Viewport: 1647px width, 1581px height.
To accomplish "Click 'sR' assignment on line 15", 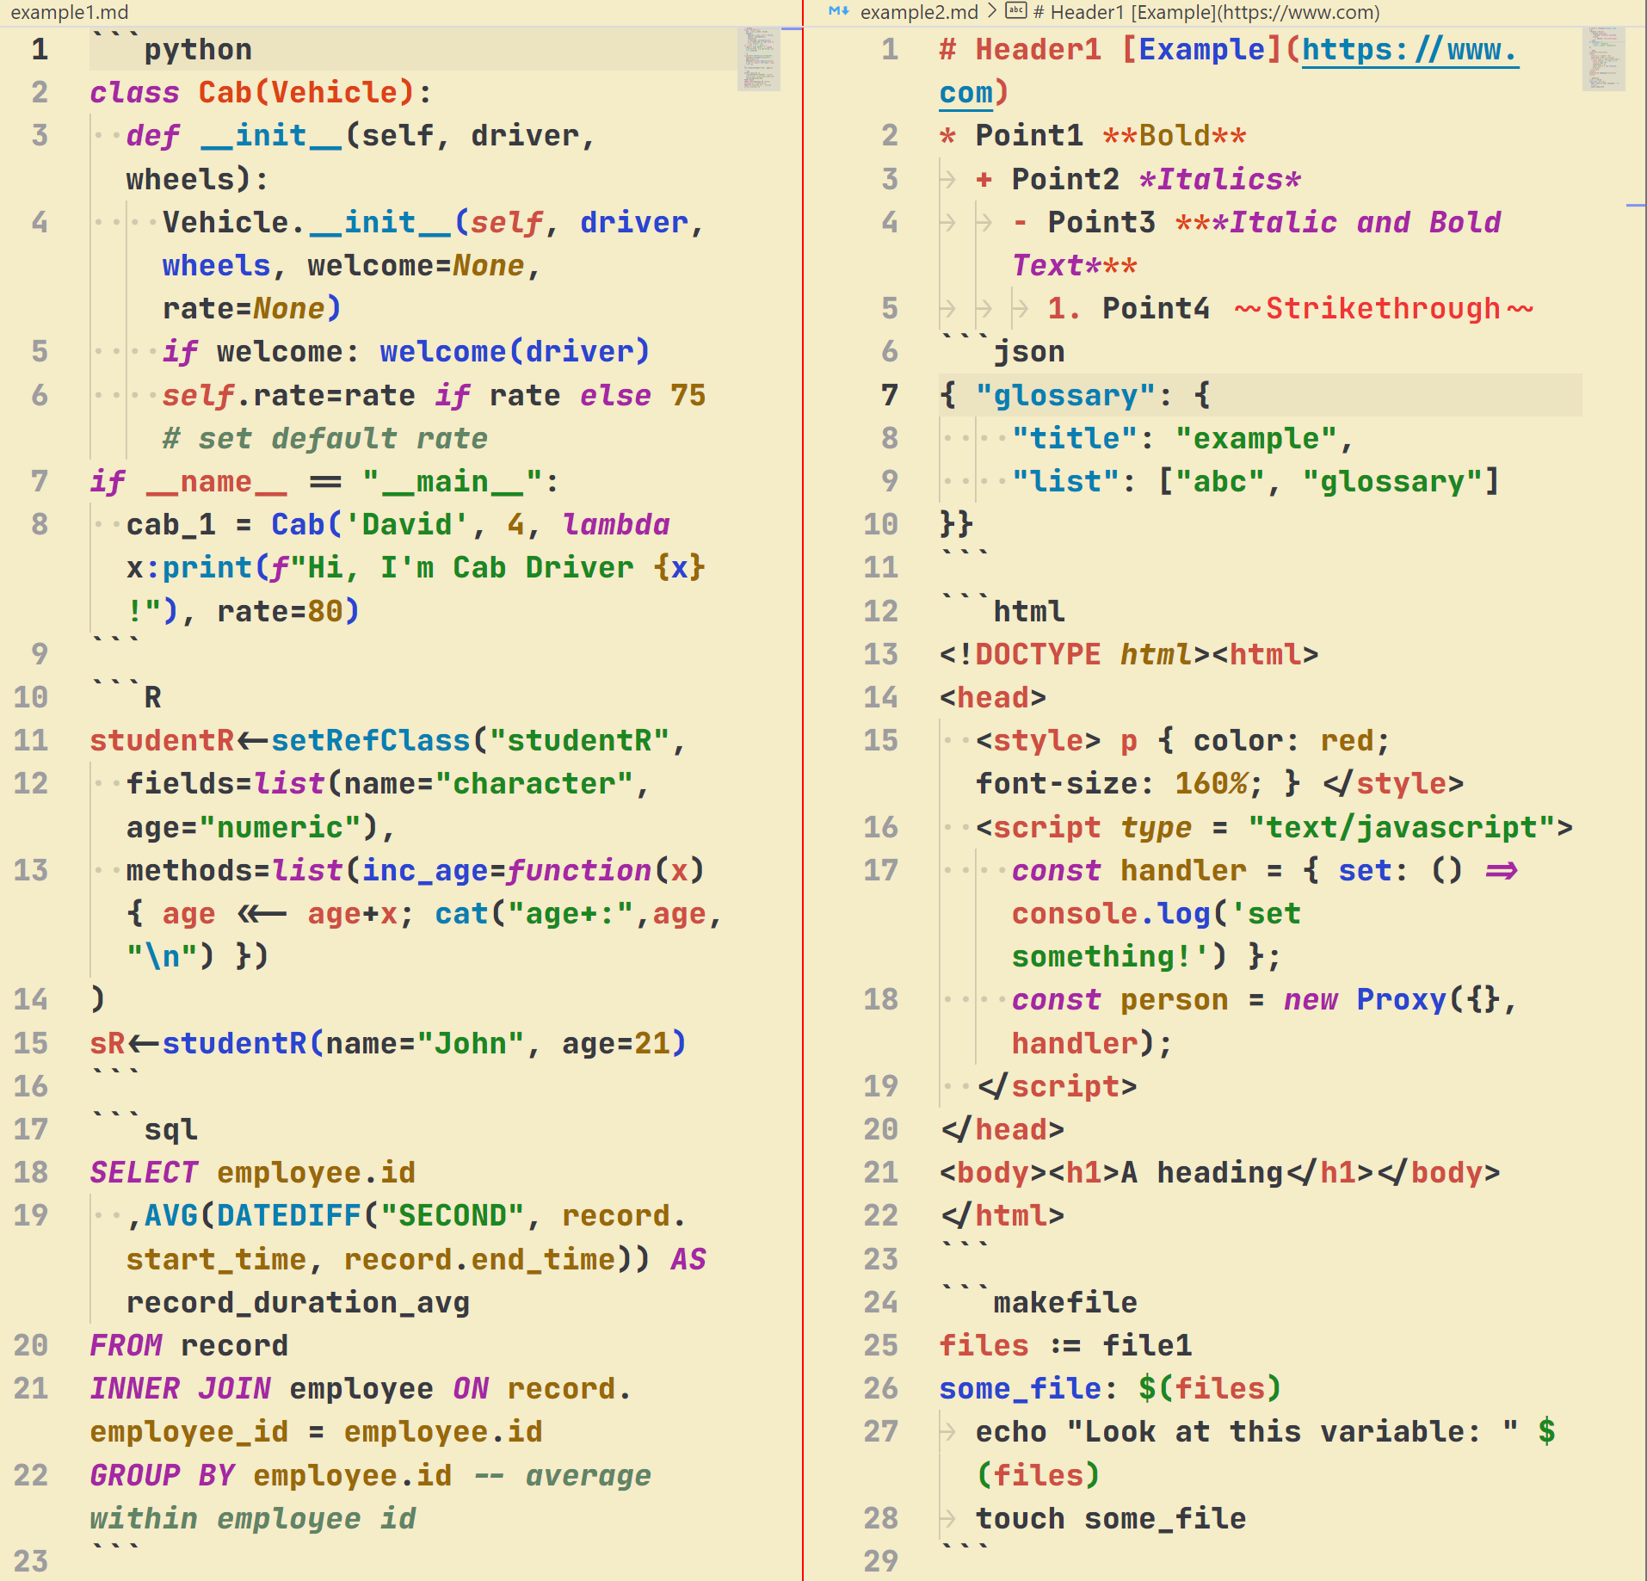I will [108, 1043].
